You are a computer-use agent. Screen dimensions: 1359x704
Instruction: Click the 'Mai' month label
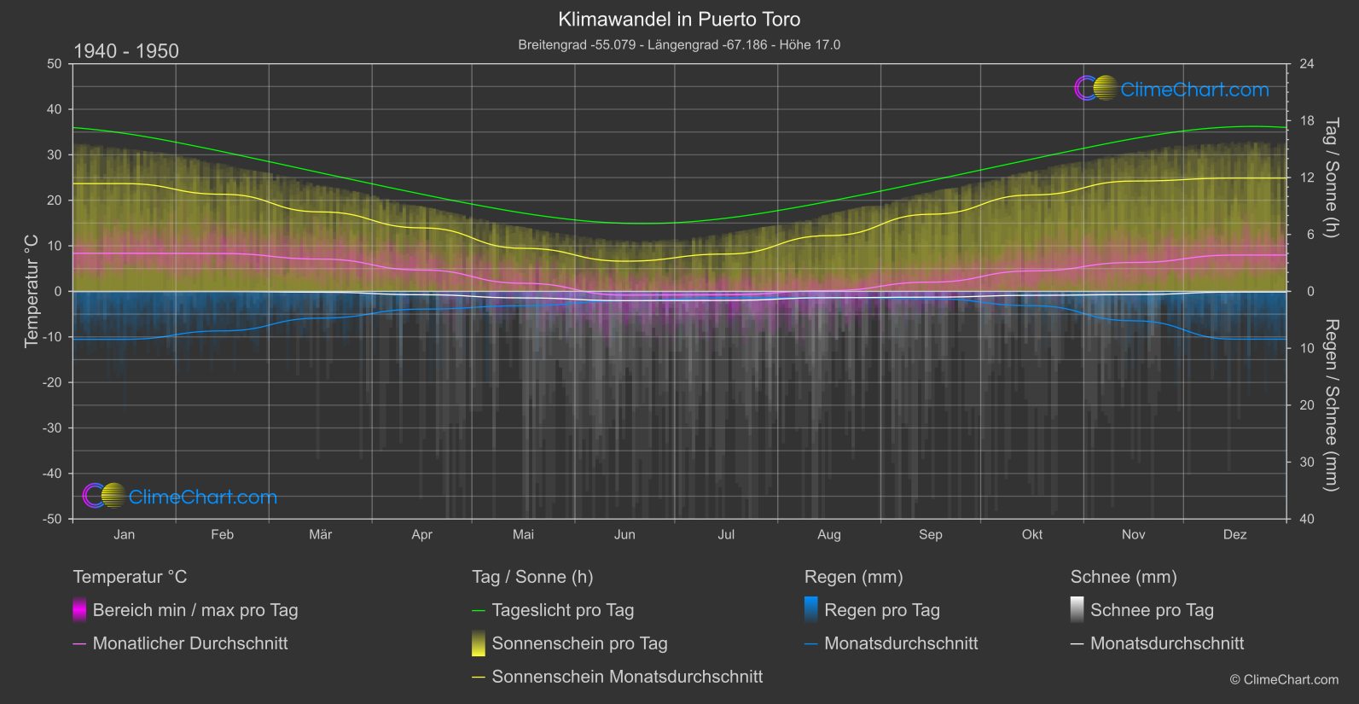point(523,534)
